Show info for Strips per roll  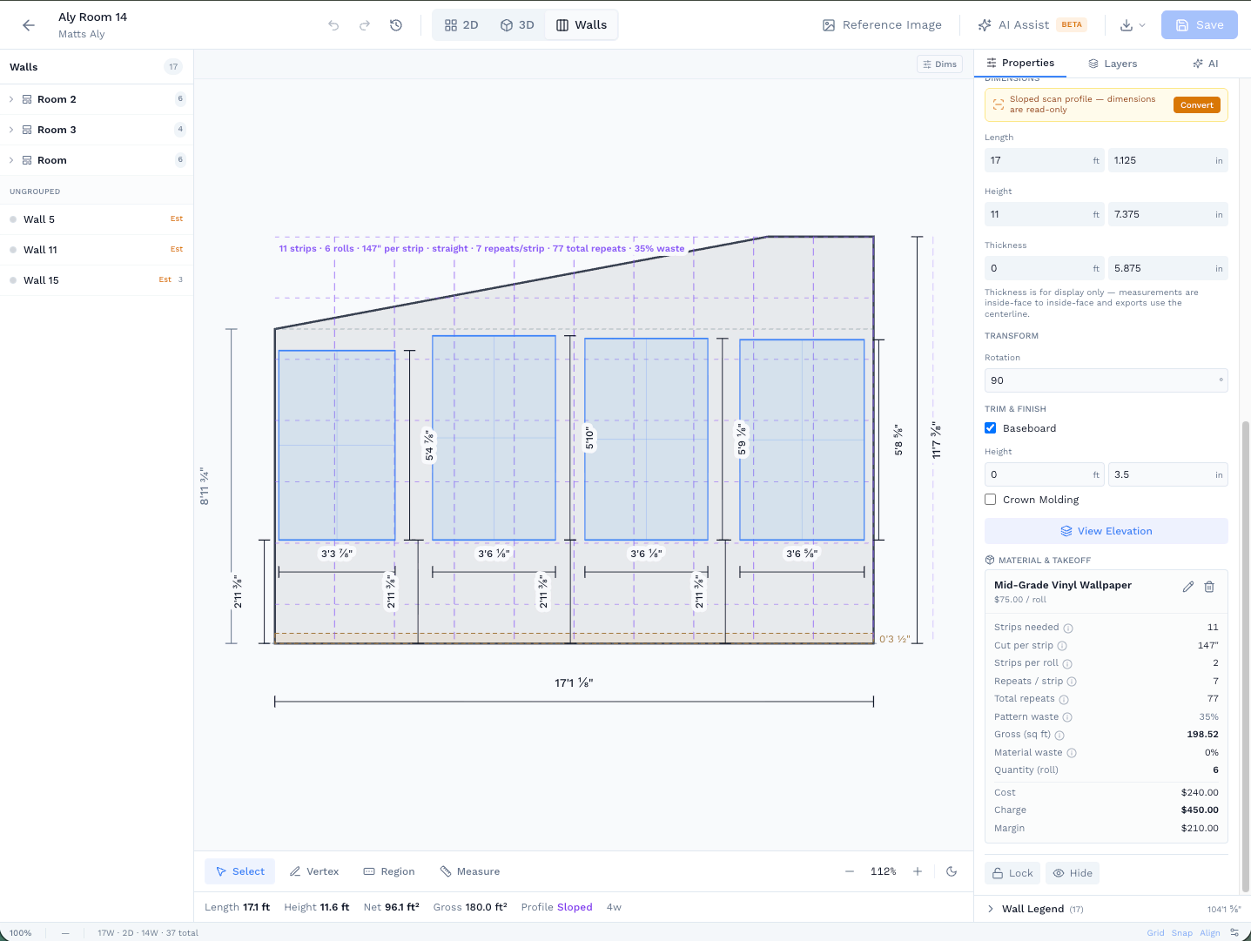tap(1067, 663)
